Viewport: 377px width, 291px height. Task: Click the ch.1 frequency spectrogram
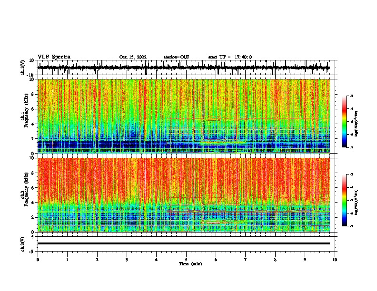click(184, 116)
